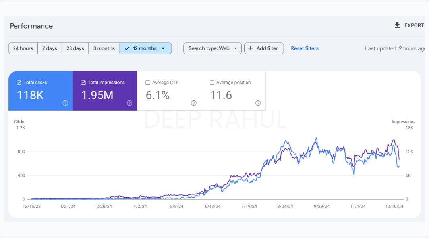Screen dimensions: 429x238
Task: Select the 3 months option
Action: point(104,48)
